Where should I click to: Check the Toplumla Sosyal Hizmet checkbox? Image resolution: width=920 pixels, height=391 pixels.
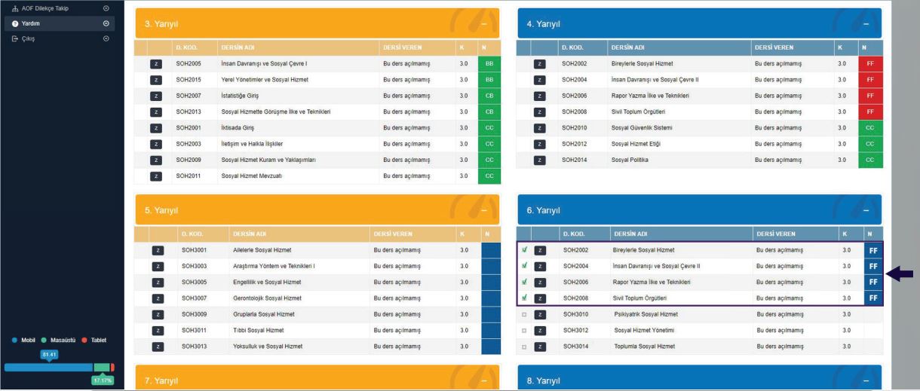coord(524,347)
